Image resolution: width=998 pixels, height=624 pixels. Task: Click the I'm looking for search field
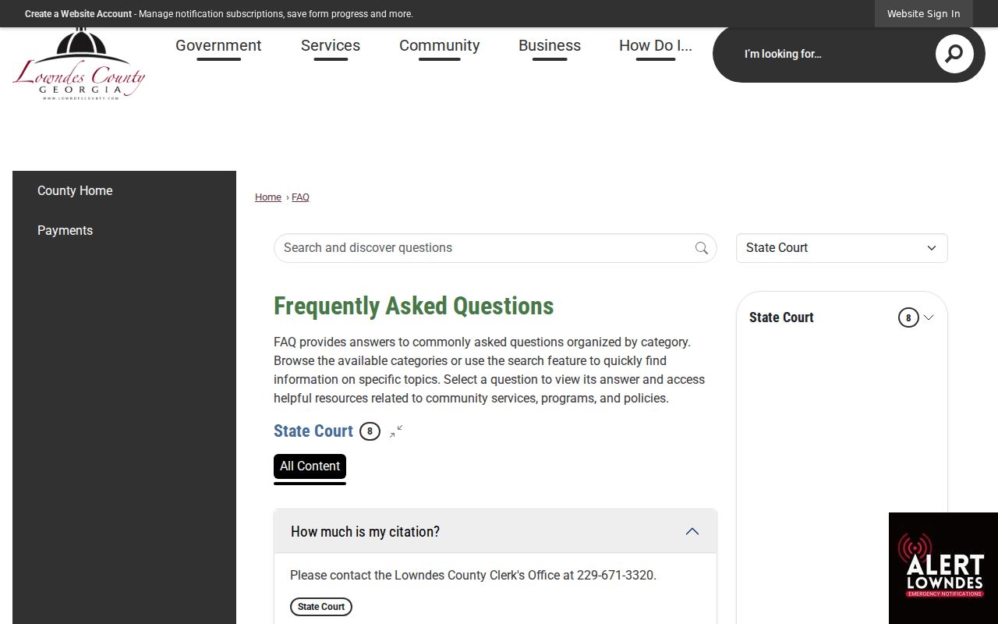click(830, 54)
